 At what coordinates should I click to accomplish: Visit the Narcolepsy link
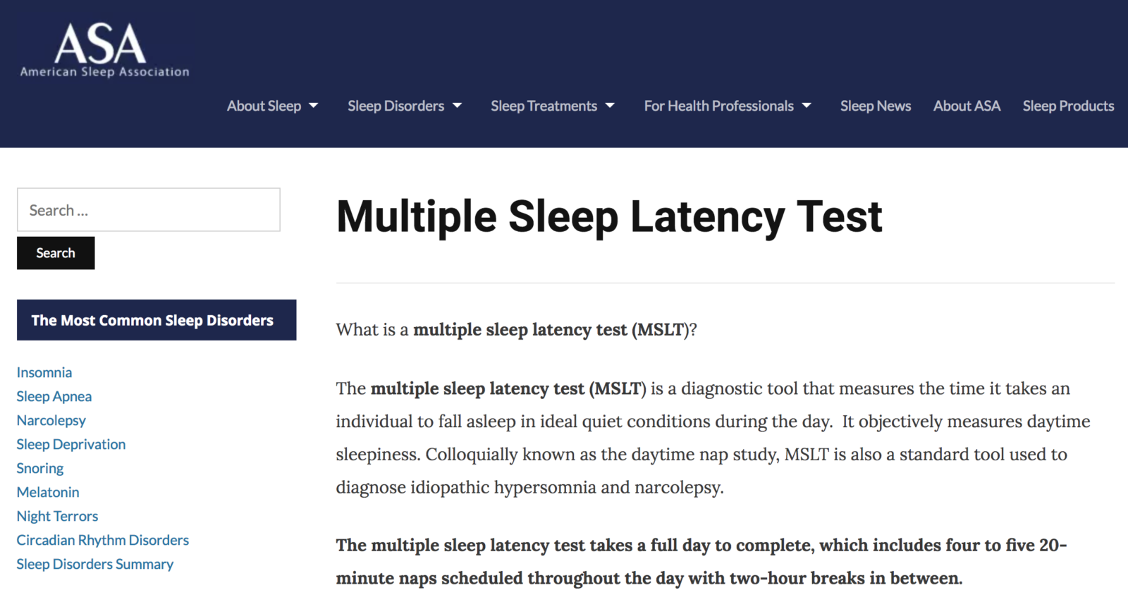[51, 420]
